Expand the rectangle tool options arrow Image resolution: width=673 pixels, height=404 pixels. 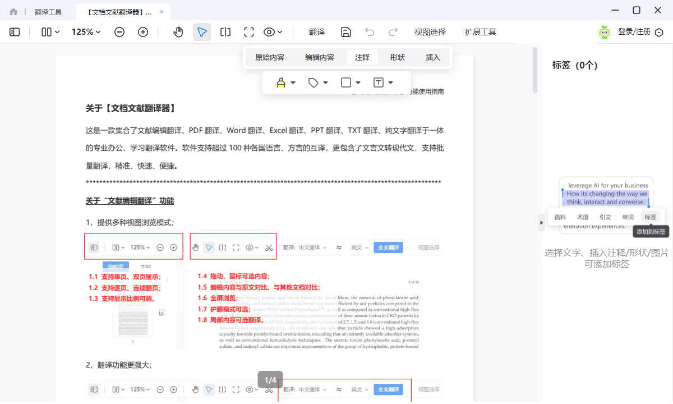358,82
